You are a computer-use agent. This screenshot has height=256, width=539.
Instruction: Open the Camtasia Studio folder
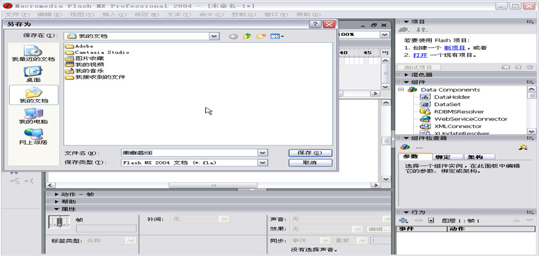(x=98, y=52)
